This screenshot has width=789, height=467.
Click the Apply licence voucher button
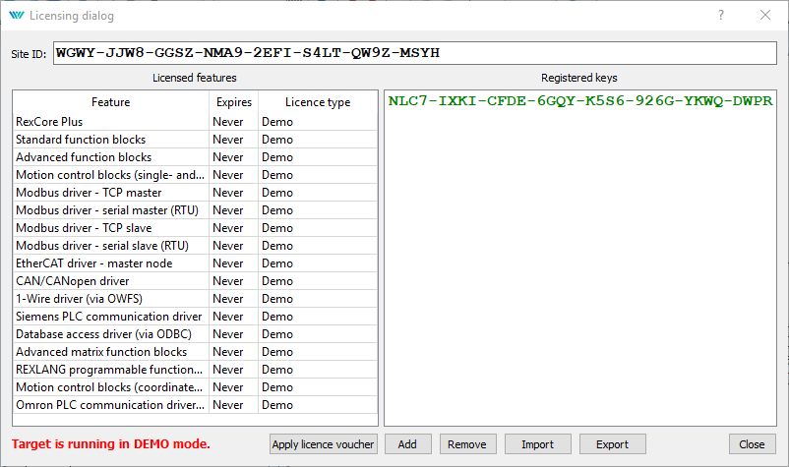pos(323,444)
